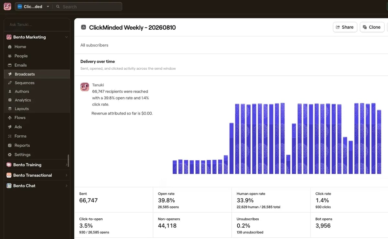Viewport: 388px width, 239px height.
Task: Expand the Bento Chat section
Action: (37, 186)
